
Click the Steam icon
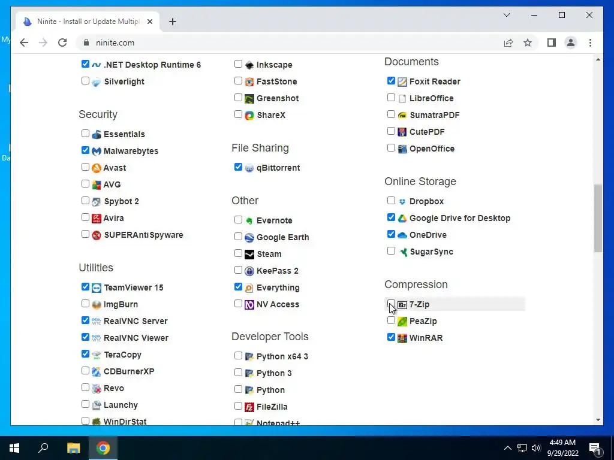pyautogui.click(x=249, y=254)
